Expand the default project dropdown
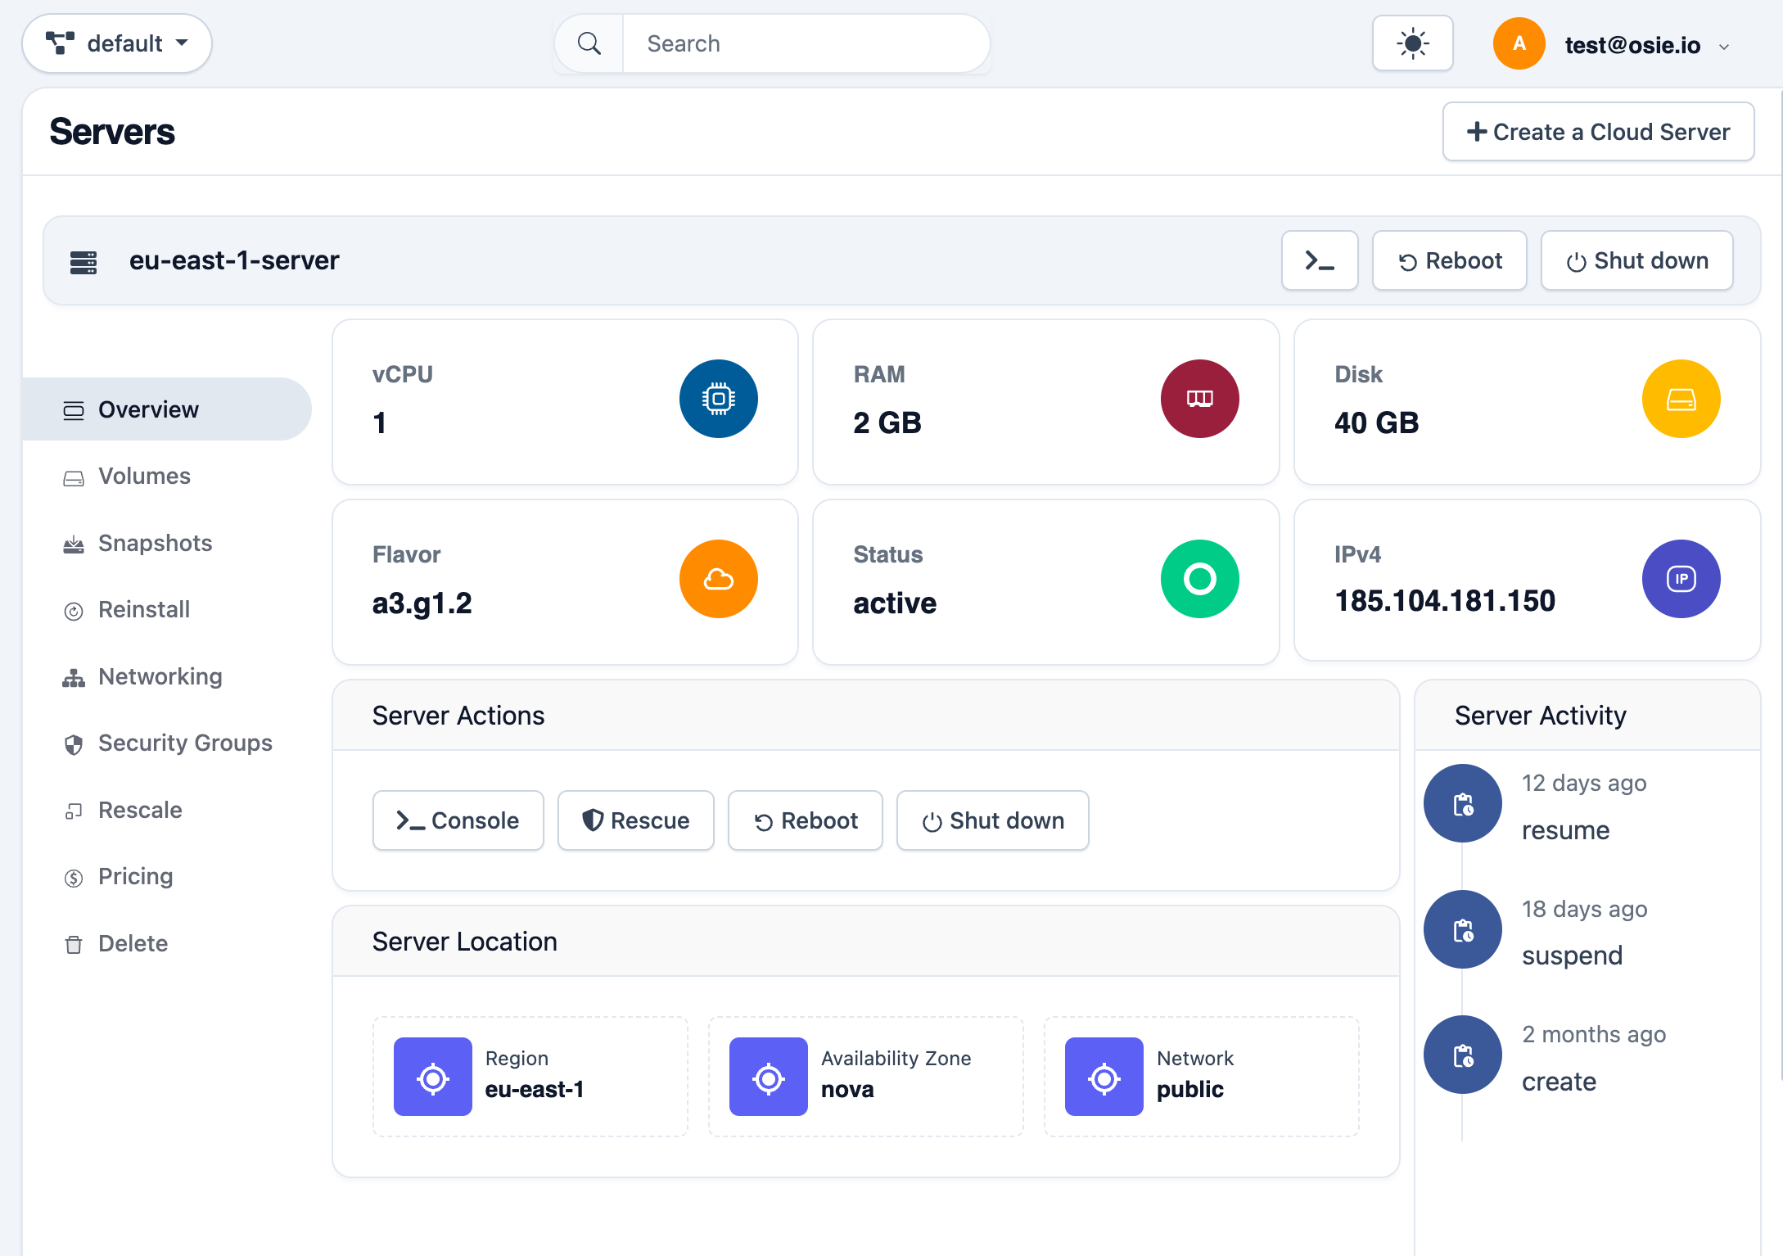The width and height of the screenshot is (1783, 1256). coord(117,43)
